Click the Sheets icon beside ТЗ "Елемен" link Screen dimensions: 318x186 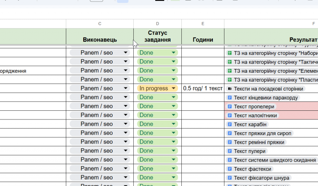pyautogui.click(x=229, y=71)
